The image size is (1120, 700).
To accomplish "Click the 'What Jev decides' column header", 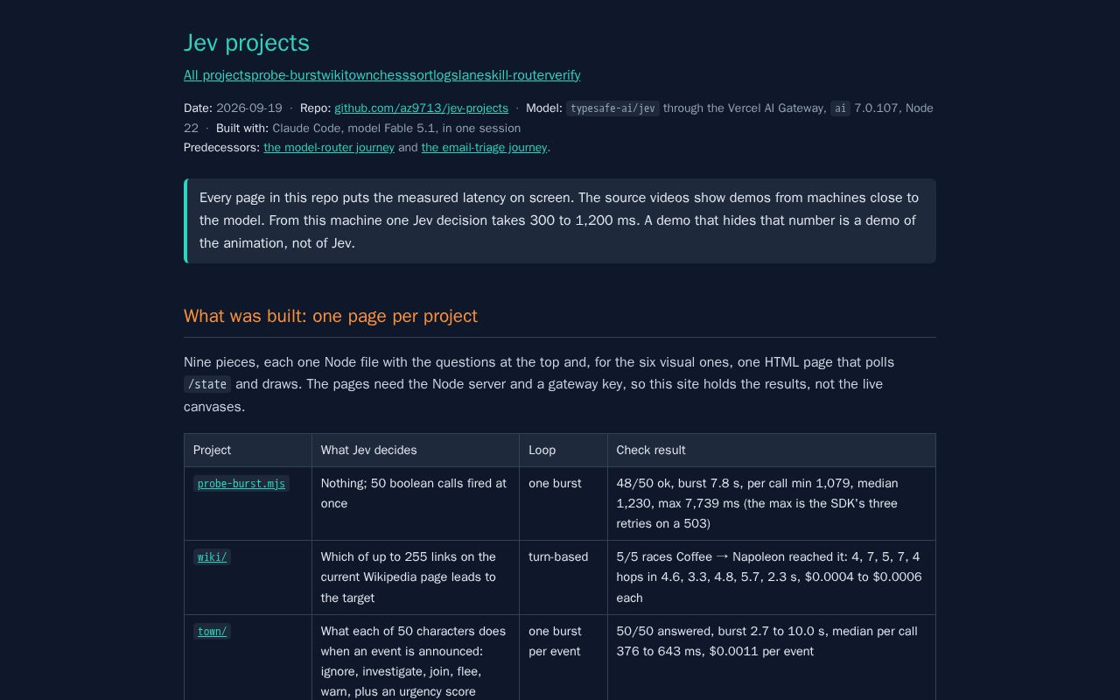I will (x=416, y=450).
